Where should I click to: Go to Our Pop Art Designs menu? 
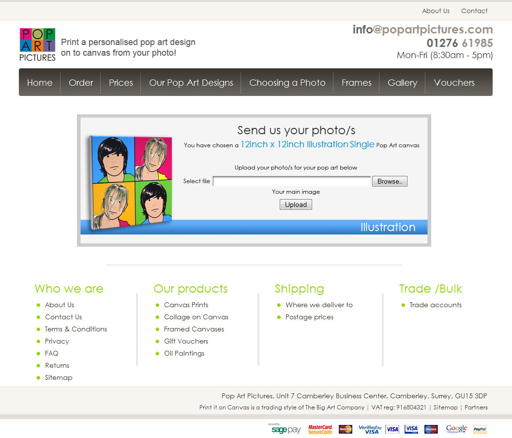191,83
